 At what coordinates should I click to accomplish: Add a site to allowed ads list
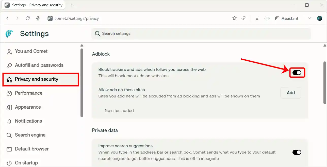pyautogui.click(x=291, y=93)
